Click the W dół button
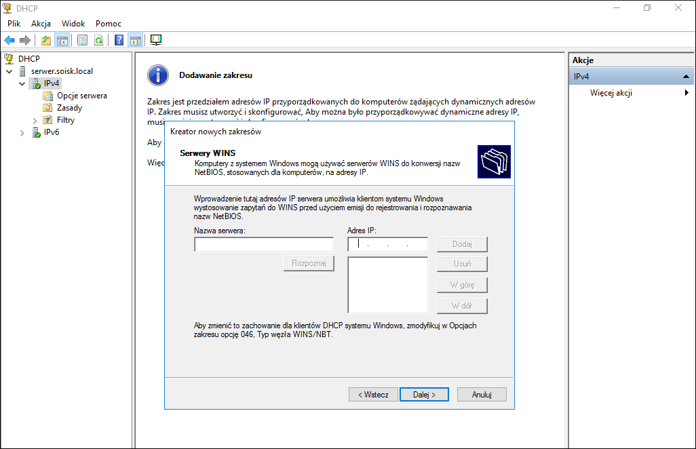Image resolution: width=696 pixels, height=449 pixels. [462, 306]
